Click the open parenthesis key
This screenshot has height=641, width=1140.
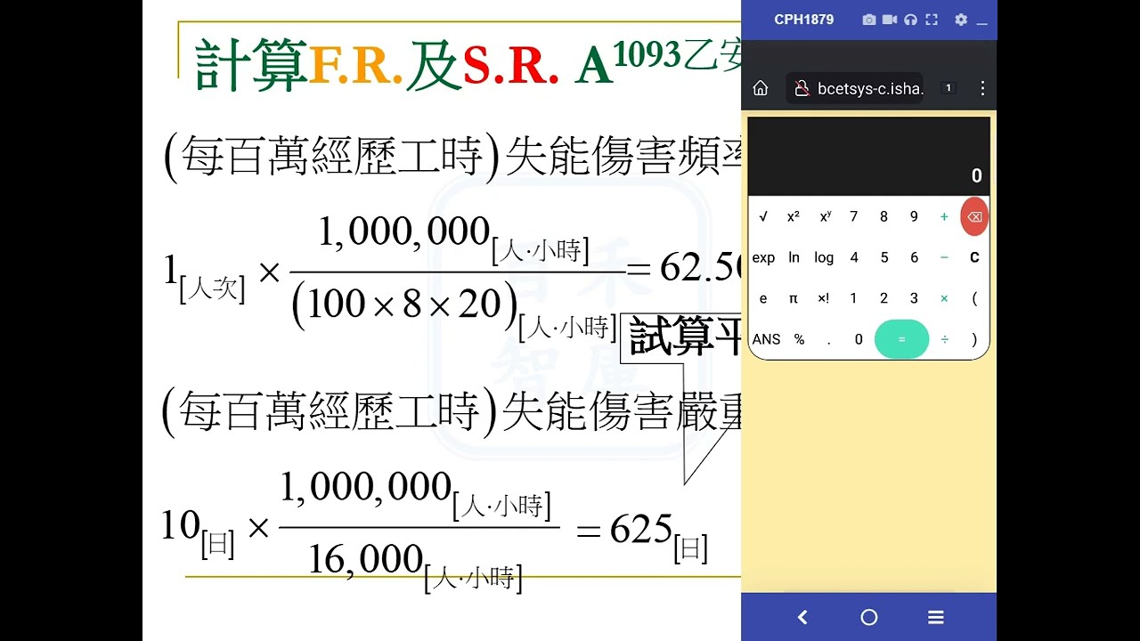[974, 299]
